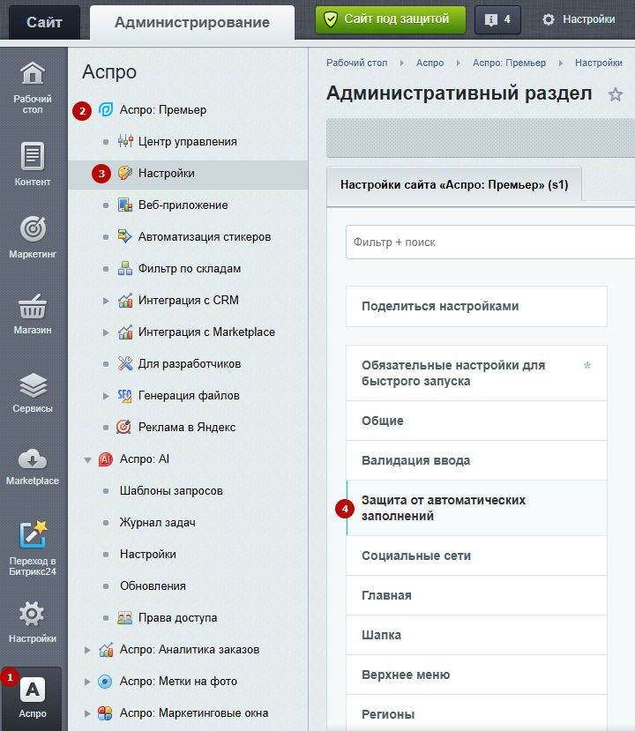Open Сервисы sidebar section
635x731 pixels.
(32, 392)
